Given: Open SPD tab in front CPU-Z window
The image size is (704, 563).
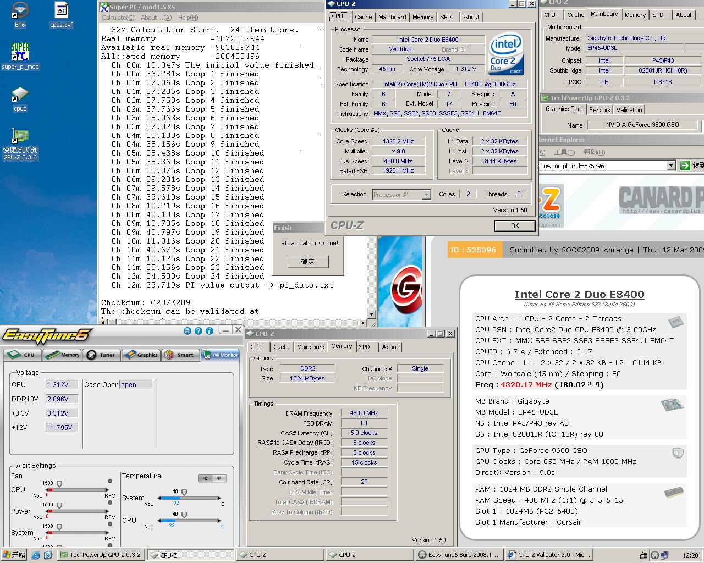Looking at the screenshot, I should (x=446, y=17).
